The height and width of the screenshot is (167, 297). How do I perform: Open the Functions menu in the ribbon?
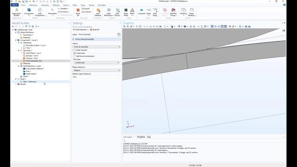pos(64,12)
